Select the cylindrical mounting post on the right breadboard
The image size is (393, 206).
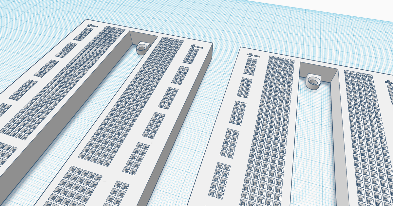(313, 81)
